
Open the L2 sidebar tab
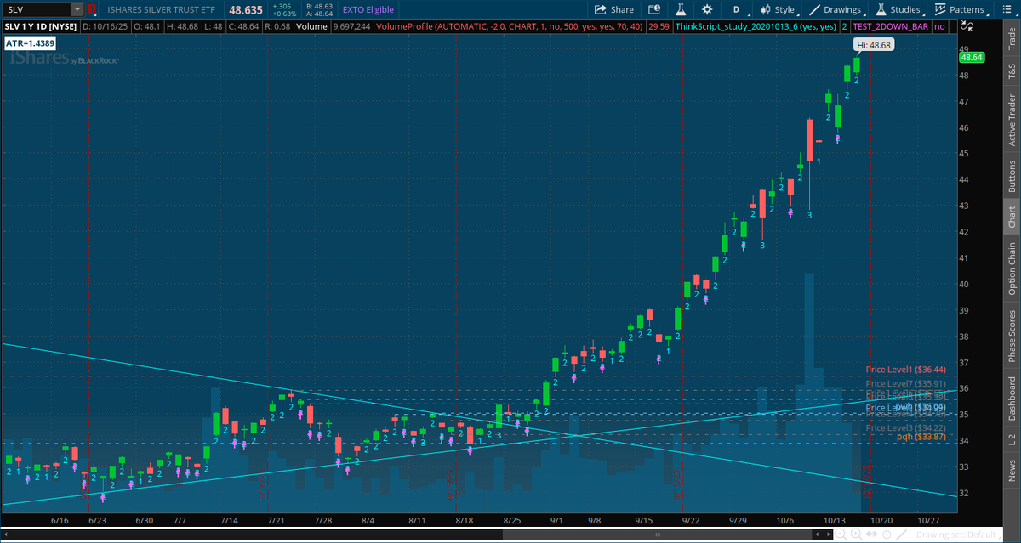tap(1012, 439)
